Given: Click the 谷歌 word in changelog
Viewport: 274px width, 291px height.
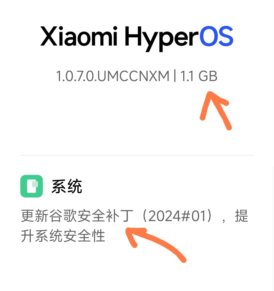Looking at the screenshot, I should [x=63, y=216].
